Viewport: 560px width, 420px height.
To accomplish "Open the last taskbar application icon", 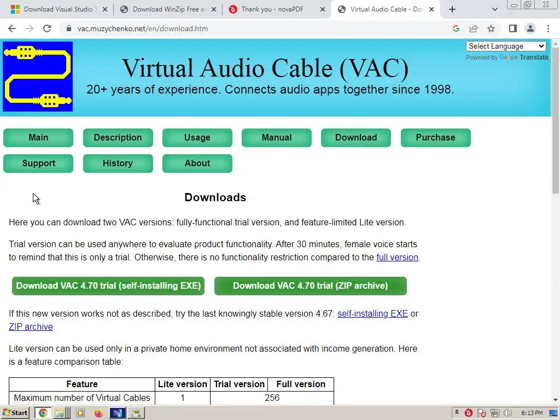I will pyautogui.click(x=136, y=413).
